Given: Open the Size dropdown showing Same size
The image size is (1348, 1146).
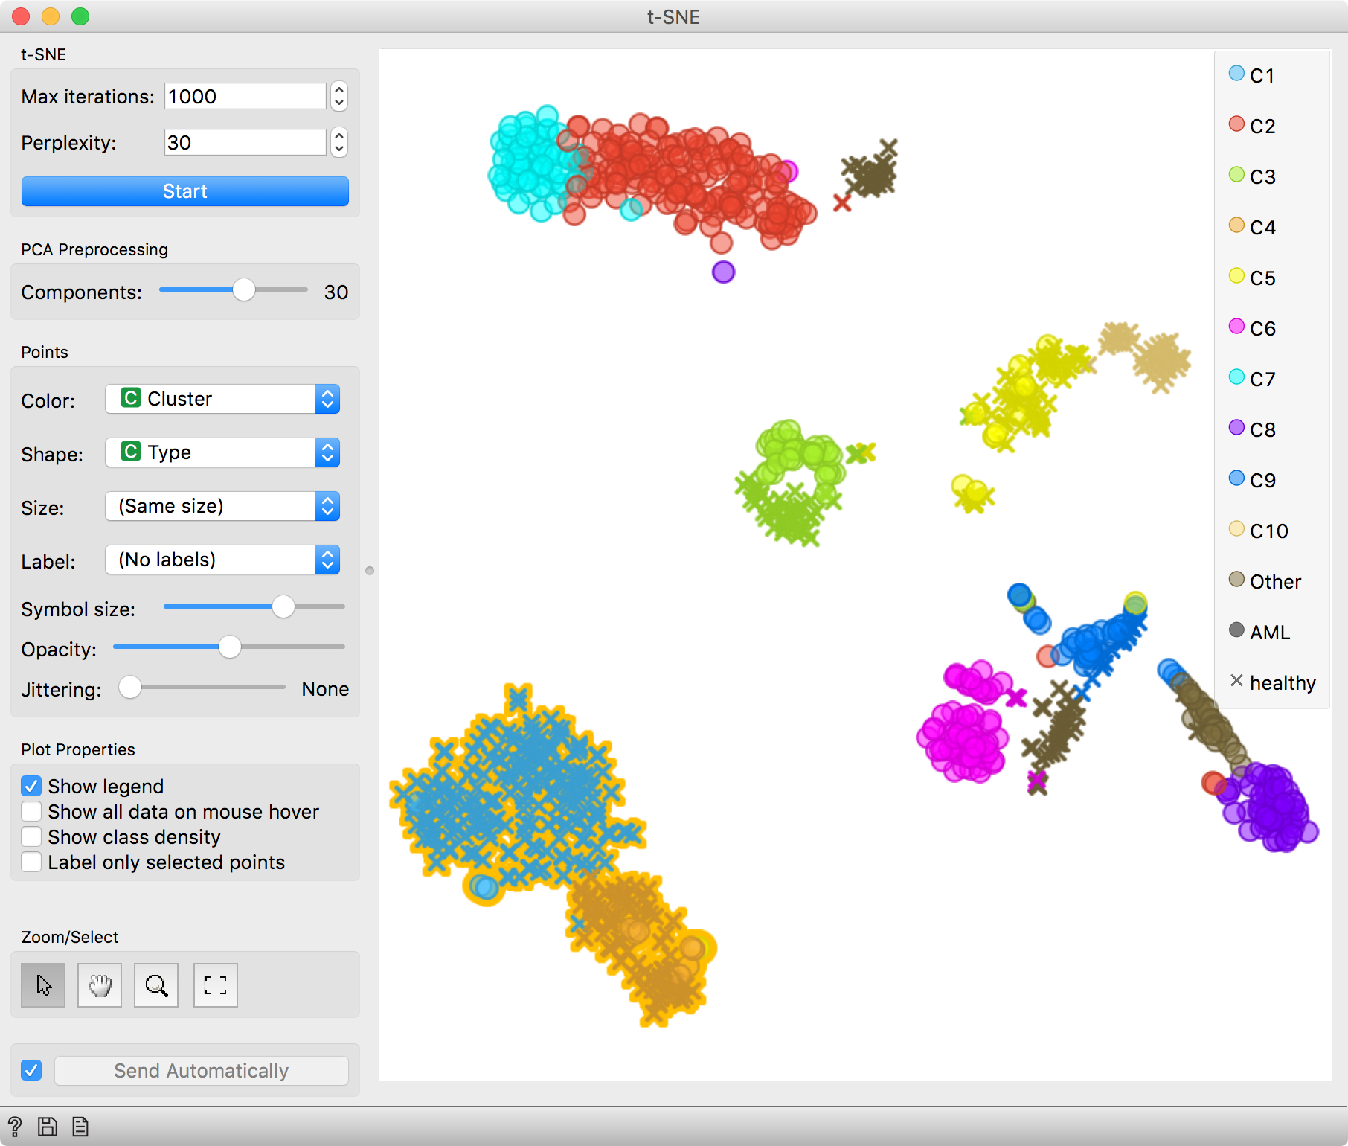Looking at the screenshot, I should coord(222,506).
